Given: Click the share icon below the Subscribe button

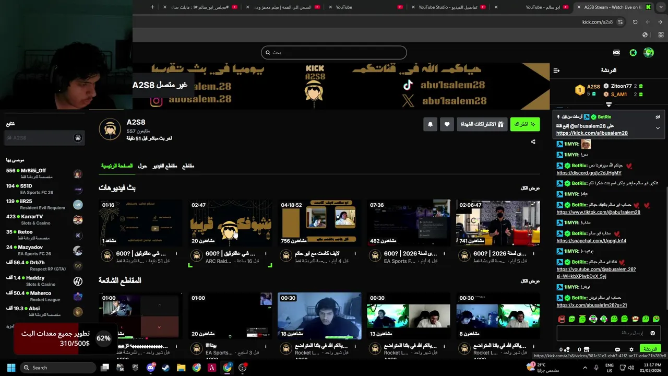Looking at the screenshot, I should tap(533, 142).
